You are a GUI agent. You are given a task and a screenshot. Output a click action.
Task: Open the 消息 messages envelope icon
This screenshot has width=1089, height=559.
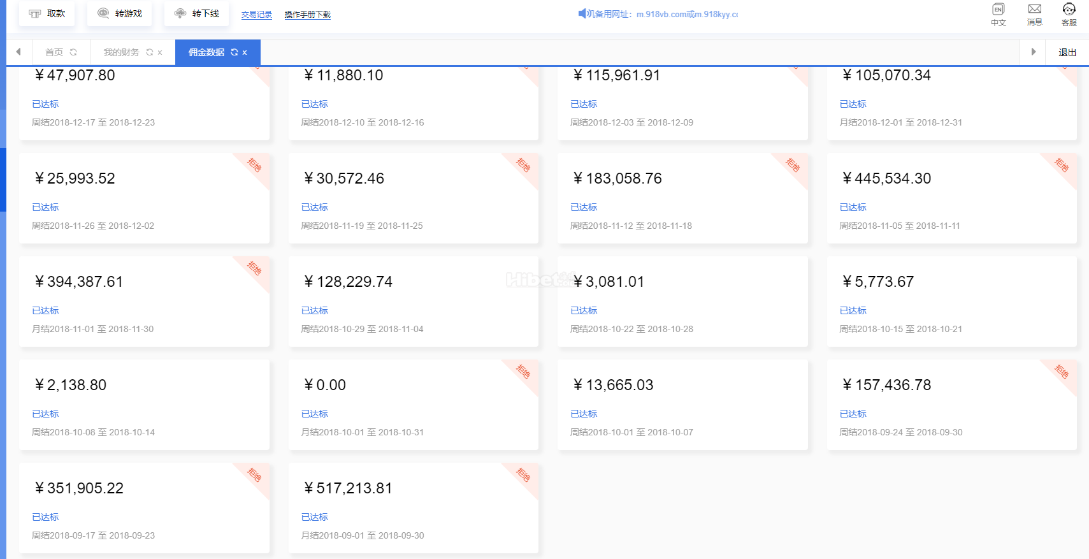pyautogui.click(x=1034, y=15)
